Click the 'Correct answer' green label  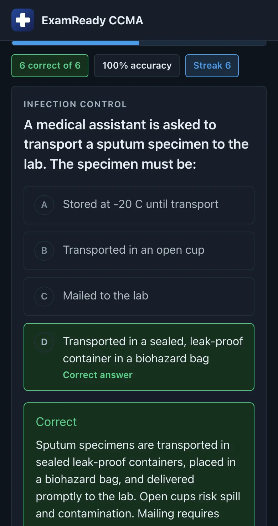click(98, 375)
